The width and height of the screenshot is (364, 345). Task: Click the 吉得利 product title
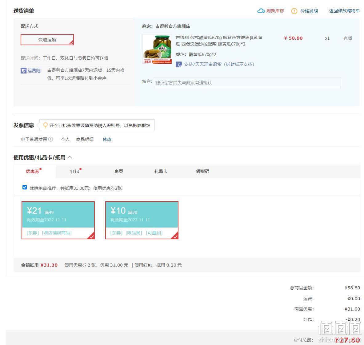(x=219, y=41)
